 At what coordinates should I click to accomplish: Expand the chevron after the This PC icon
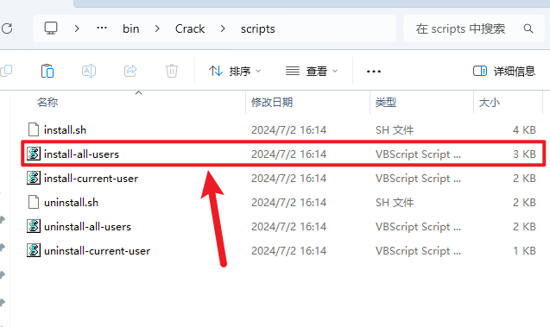pos(77,28)
